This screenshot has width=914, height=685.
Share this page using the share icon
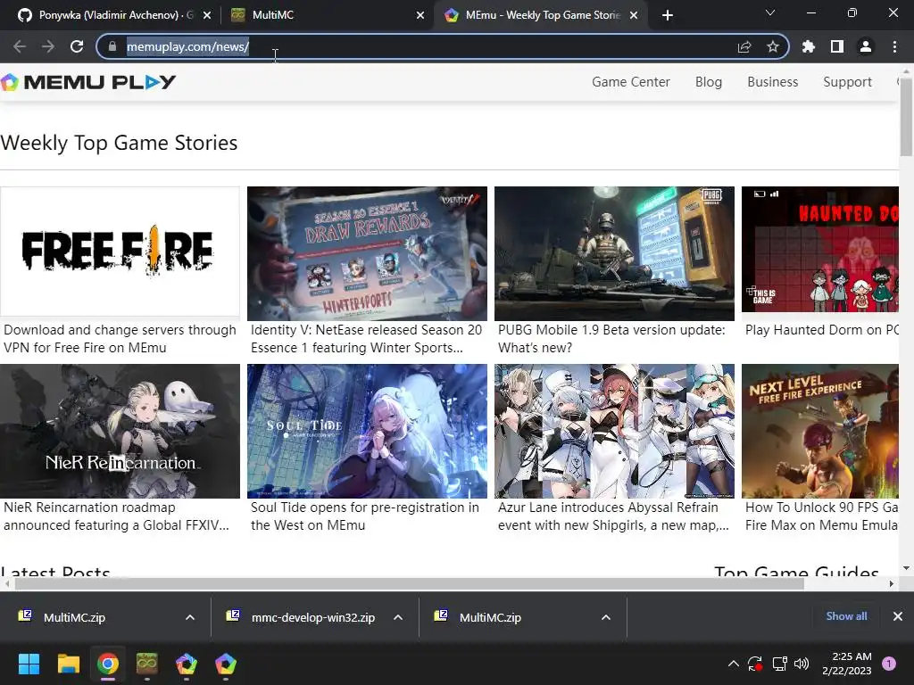pos(744,46)
